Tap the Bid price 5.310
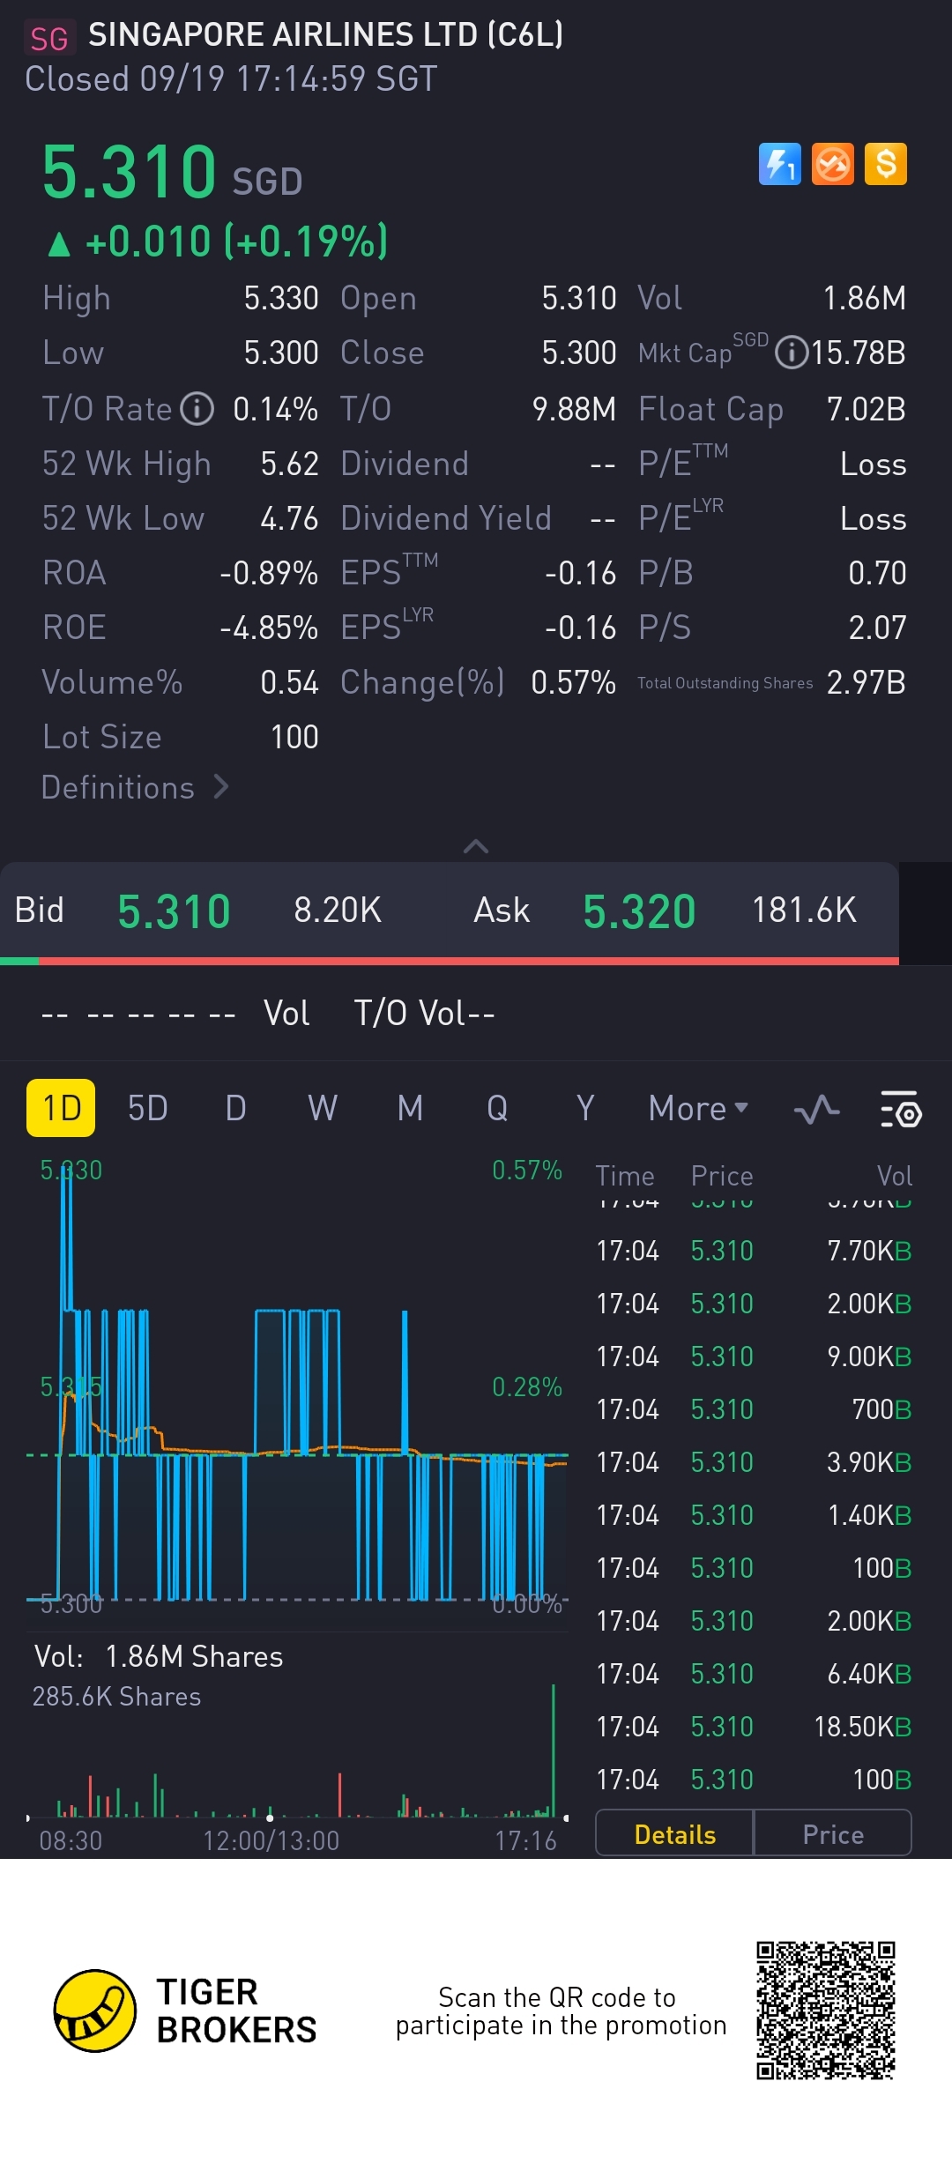The height and width of the screenshot is (2163, 952). [174, 911]
